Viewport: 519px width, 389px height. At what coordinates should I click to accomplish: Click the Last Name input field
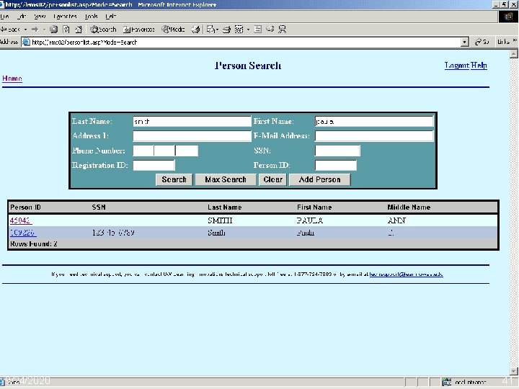click(x=192, y=122)
